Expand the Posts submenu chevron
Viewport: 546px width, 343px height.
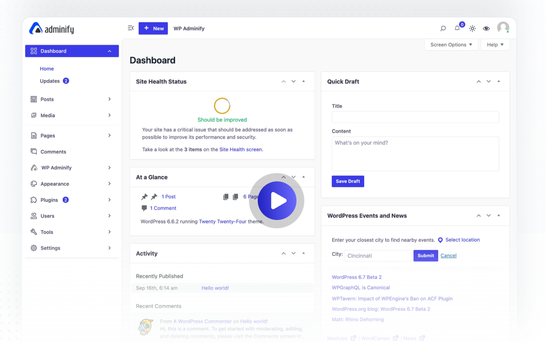coord(110,99)
